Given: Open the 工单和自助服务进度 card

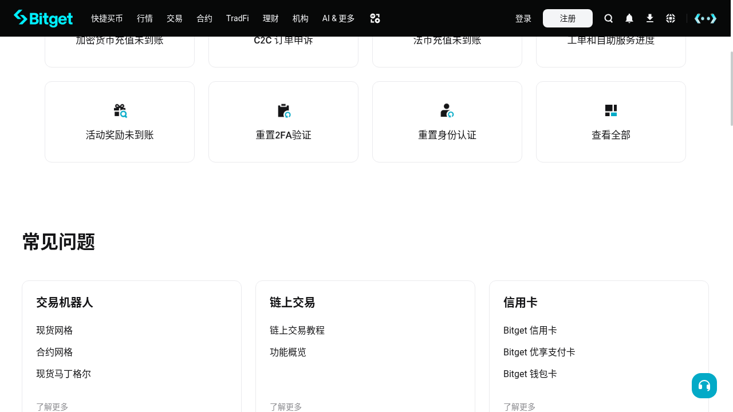Looking at the screenshot, I should click(x=611, y=51).
